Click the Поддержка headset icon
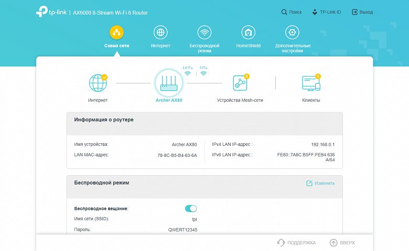The height and width of the screenshot is (251, 409). click(281, 243)
